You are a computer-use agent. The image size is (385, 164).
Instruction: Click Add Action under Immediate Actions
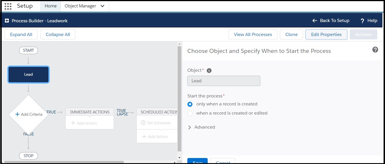[84, 123]
